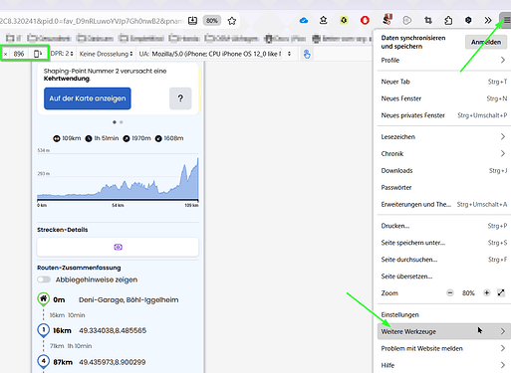Open Downloads from the menu
Image resolution: width=511 pixels, height=373 pixels.
(444, 170)
